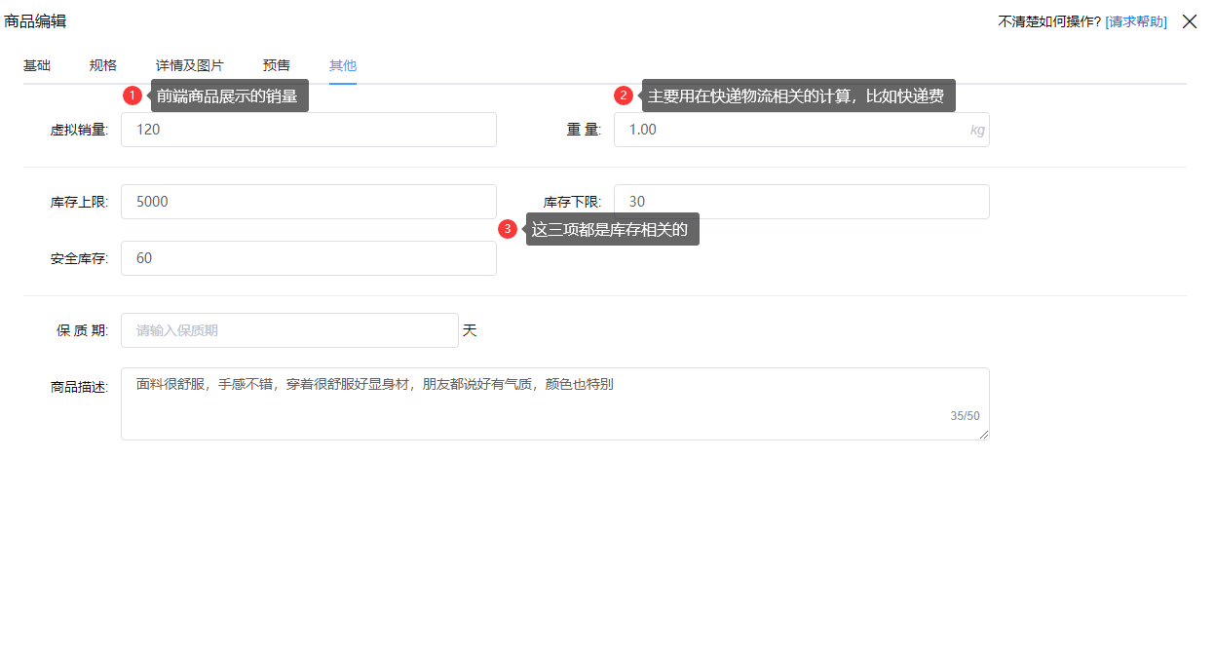Click the tooltip reading 前端商品展示的销量
Viewport: 1214px width, 650px height.
coord(230,96)
